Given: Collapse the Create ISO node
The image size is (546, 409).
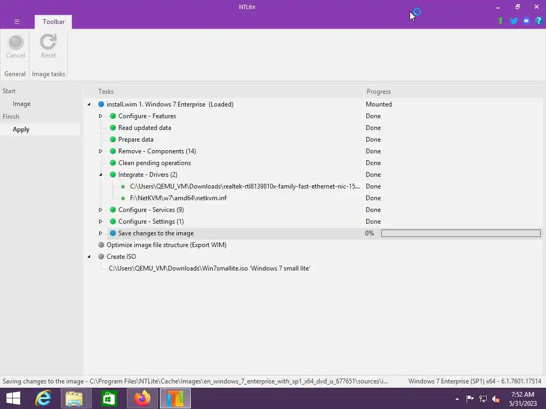Looking at the screenshot, I should coord(89,257).
